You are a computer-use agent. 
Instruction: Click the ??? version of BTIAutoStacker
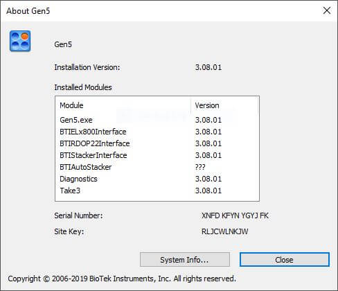click(x=200, y=167)
